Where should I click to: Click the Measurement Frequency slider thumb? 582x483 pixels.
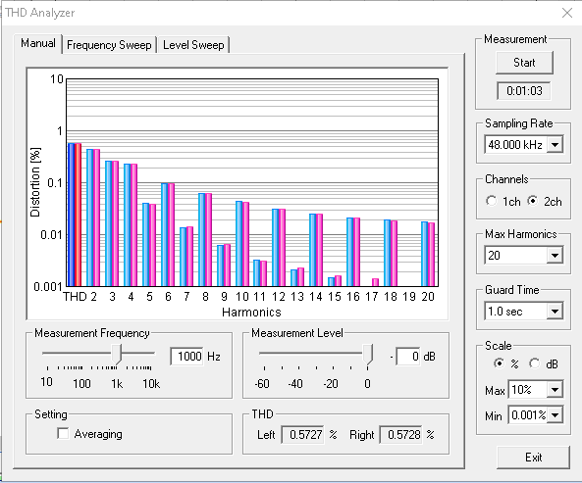click(x=117, y=354)
